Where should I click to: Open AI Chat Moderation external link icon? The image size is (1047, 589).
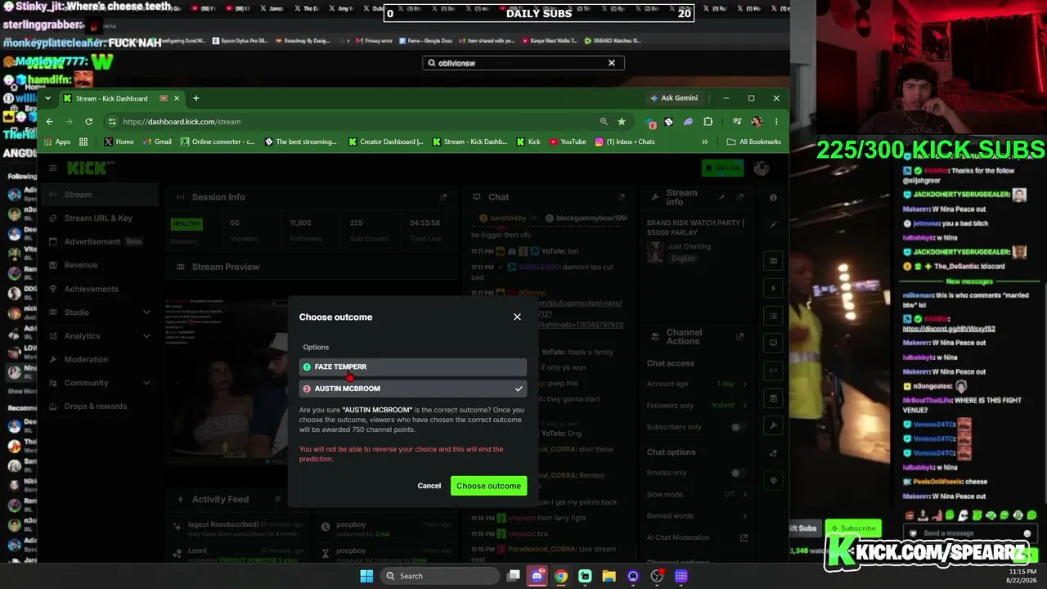(744, 537)
